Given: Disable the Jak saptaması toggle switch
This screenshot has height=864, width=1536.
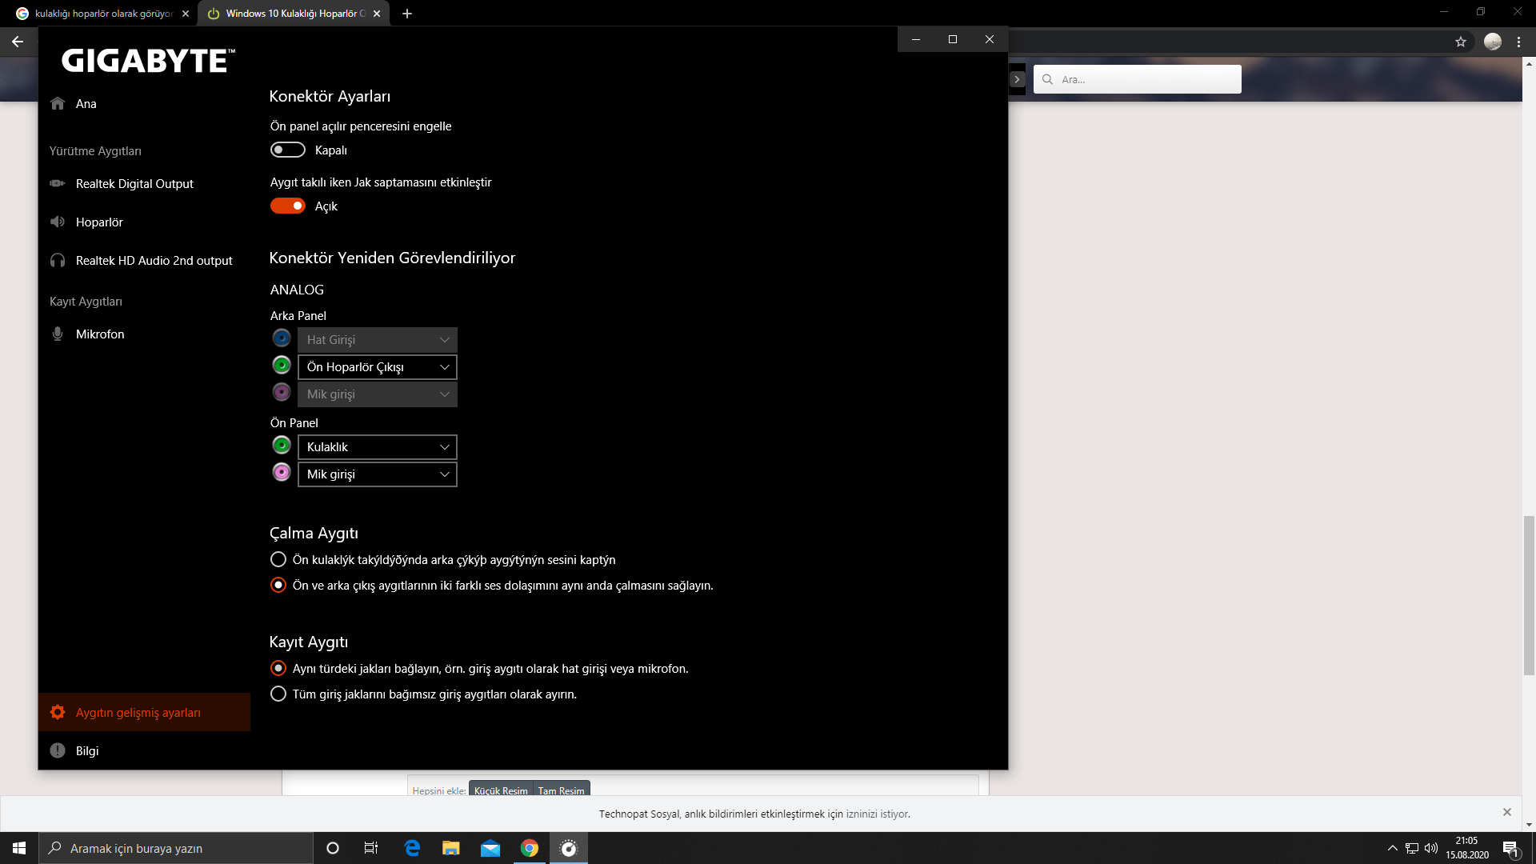Looking at the screenshot, I should click(x=288, y=206).
